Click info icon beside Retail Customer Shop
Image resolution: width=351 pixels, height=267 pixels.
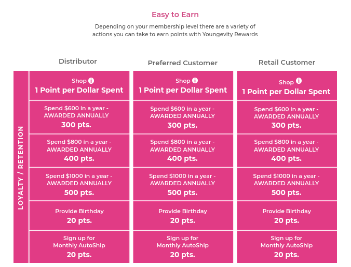299,81
